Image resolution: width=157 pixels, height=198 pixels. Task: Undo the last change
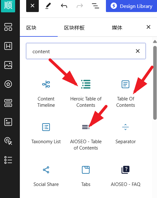(x=64, y=6)
